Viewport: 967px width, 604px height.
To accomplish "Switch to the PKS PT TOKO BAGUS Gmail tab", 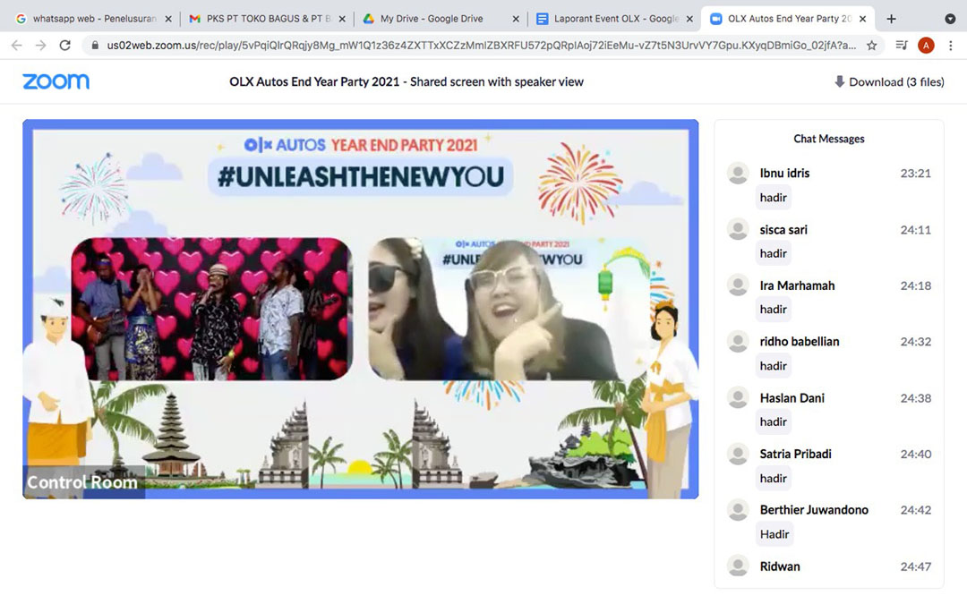I will click(x=267, y=19).
